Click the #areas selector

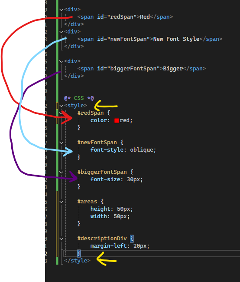click(x=87, y=202)
